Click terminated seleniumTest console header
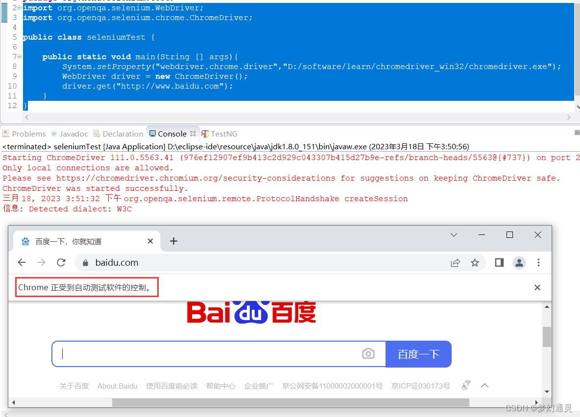Image resolution: width=580 pixels, height=417 pixels. tap(236, 147)
